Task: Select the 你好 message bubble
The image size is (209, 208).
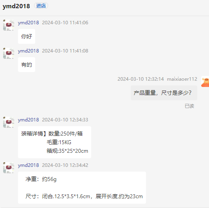Action: coord(27,36)
